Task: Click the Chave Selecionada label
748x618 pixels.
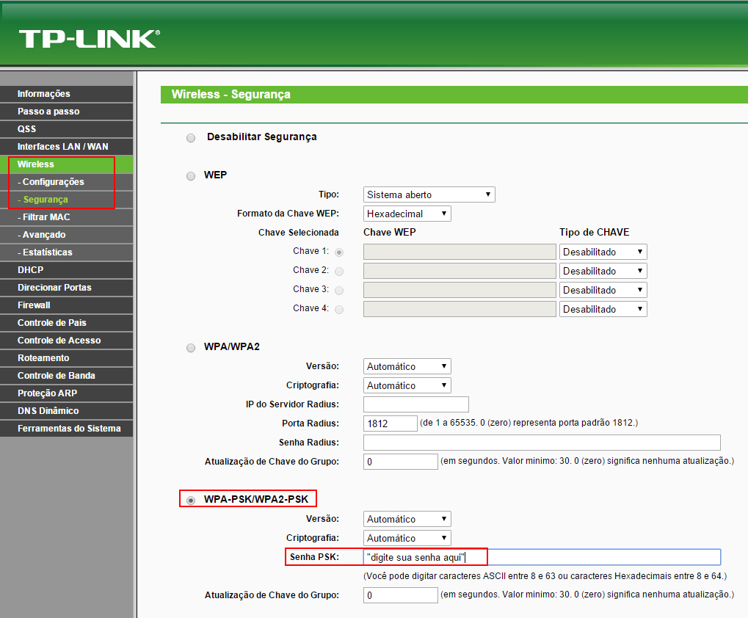Action: pos(299,233)
